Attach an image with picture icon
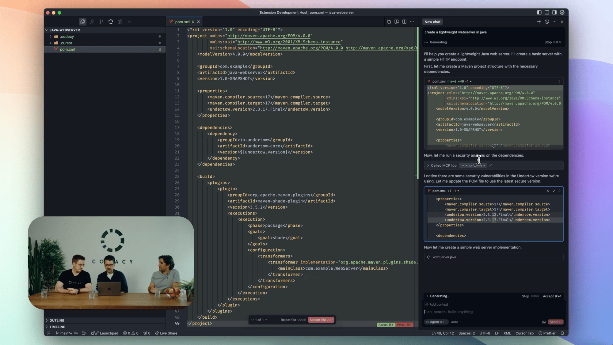 point(544,322)
